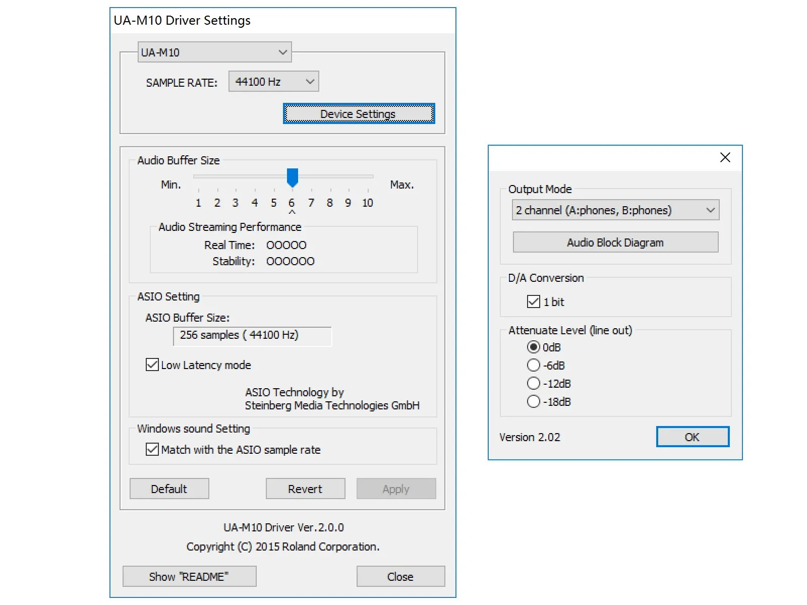Screen dimensions: 807x605
Task: Click the Revert button
Action: point(305,489)
